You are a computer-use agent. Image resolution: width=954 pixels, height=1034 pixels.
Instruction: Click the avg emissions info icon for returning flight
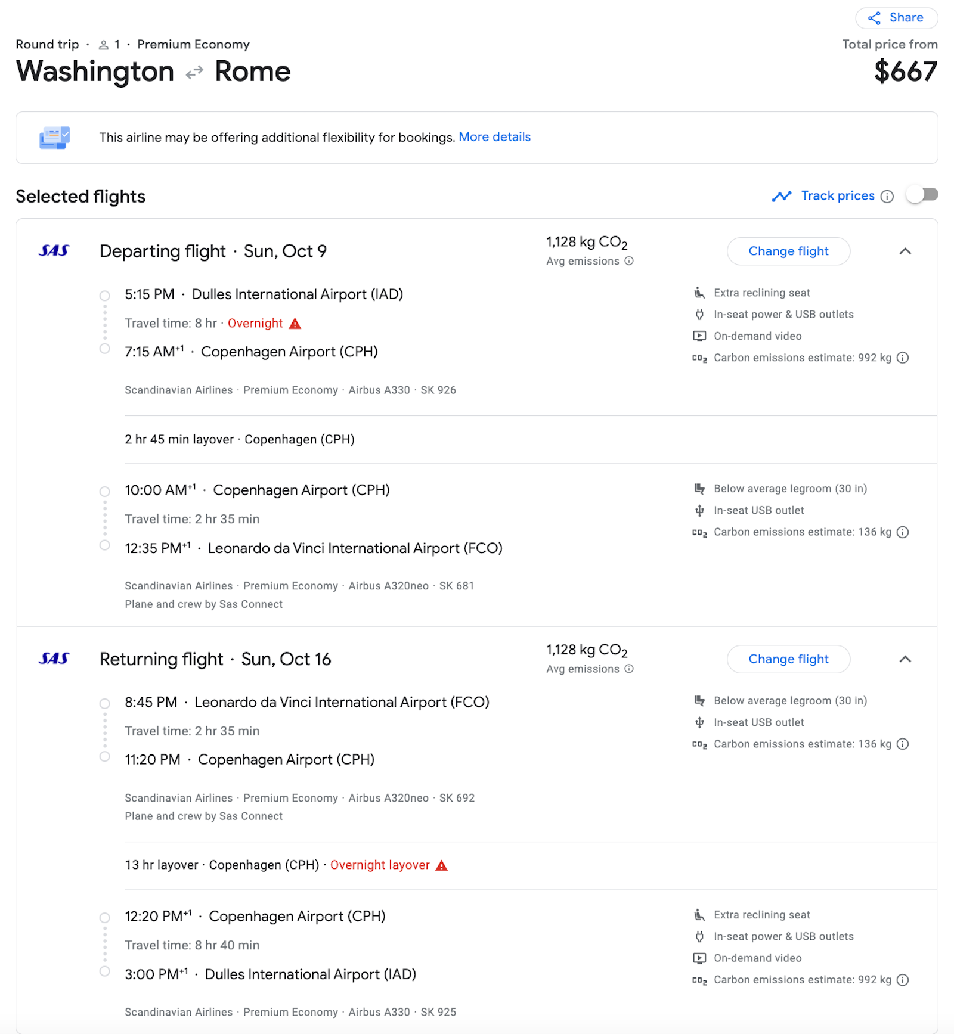628,669
